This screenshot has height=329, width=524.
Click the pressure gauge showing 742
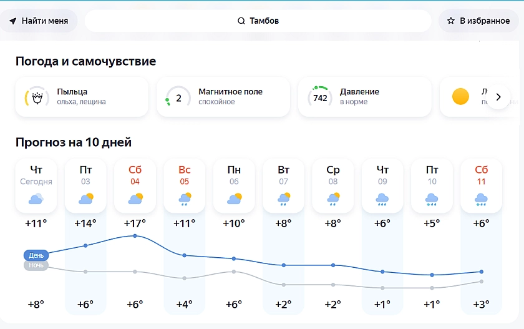[320, 97]
